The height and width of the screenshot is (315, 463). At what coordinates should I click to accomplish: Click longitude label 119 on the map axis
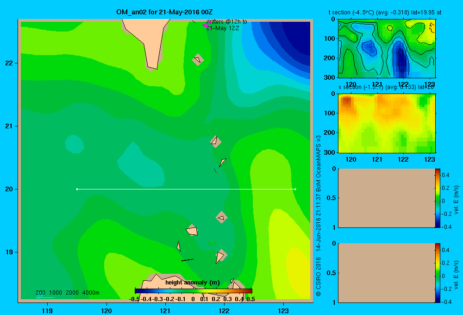pos(47,310)
